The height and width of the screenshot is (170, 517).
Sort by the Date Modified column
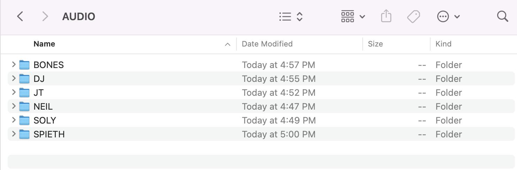[267, 44]
